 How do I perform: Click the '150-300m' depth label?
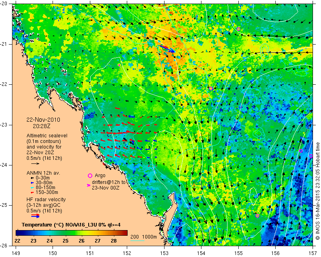(x=47, y=192)
